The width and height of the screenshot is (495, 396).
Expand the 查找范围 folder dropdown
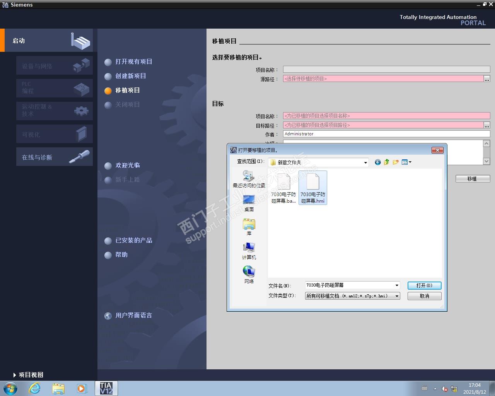tap(365, 162)
